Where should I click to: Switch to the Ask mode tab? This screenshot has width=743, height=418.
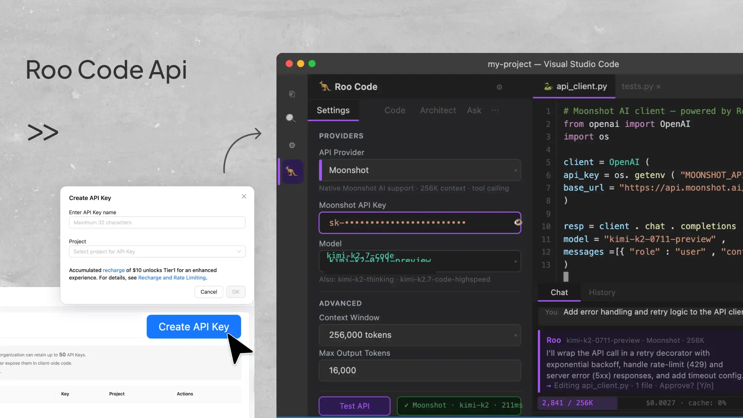[474, 110]
